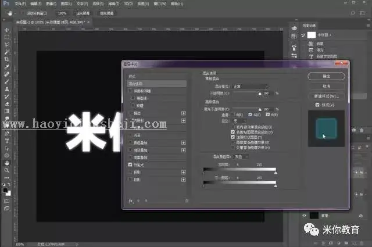The image size is (372, 247).
Task: Open the 混合颜色带 dropdown showing 灰色
Action: [x=241, y=156]
